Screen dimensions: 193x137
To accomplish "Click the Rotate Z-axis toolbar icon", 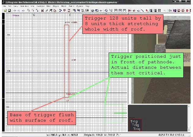I will pos(37,10).
